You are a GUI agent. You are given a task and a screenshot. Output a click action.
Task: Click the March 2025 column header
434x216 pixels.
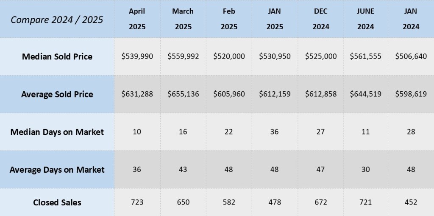(183, 19)
